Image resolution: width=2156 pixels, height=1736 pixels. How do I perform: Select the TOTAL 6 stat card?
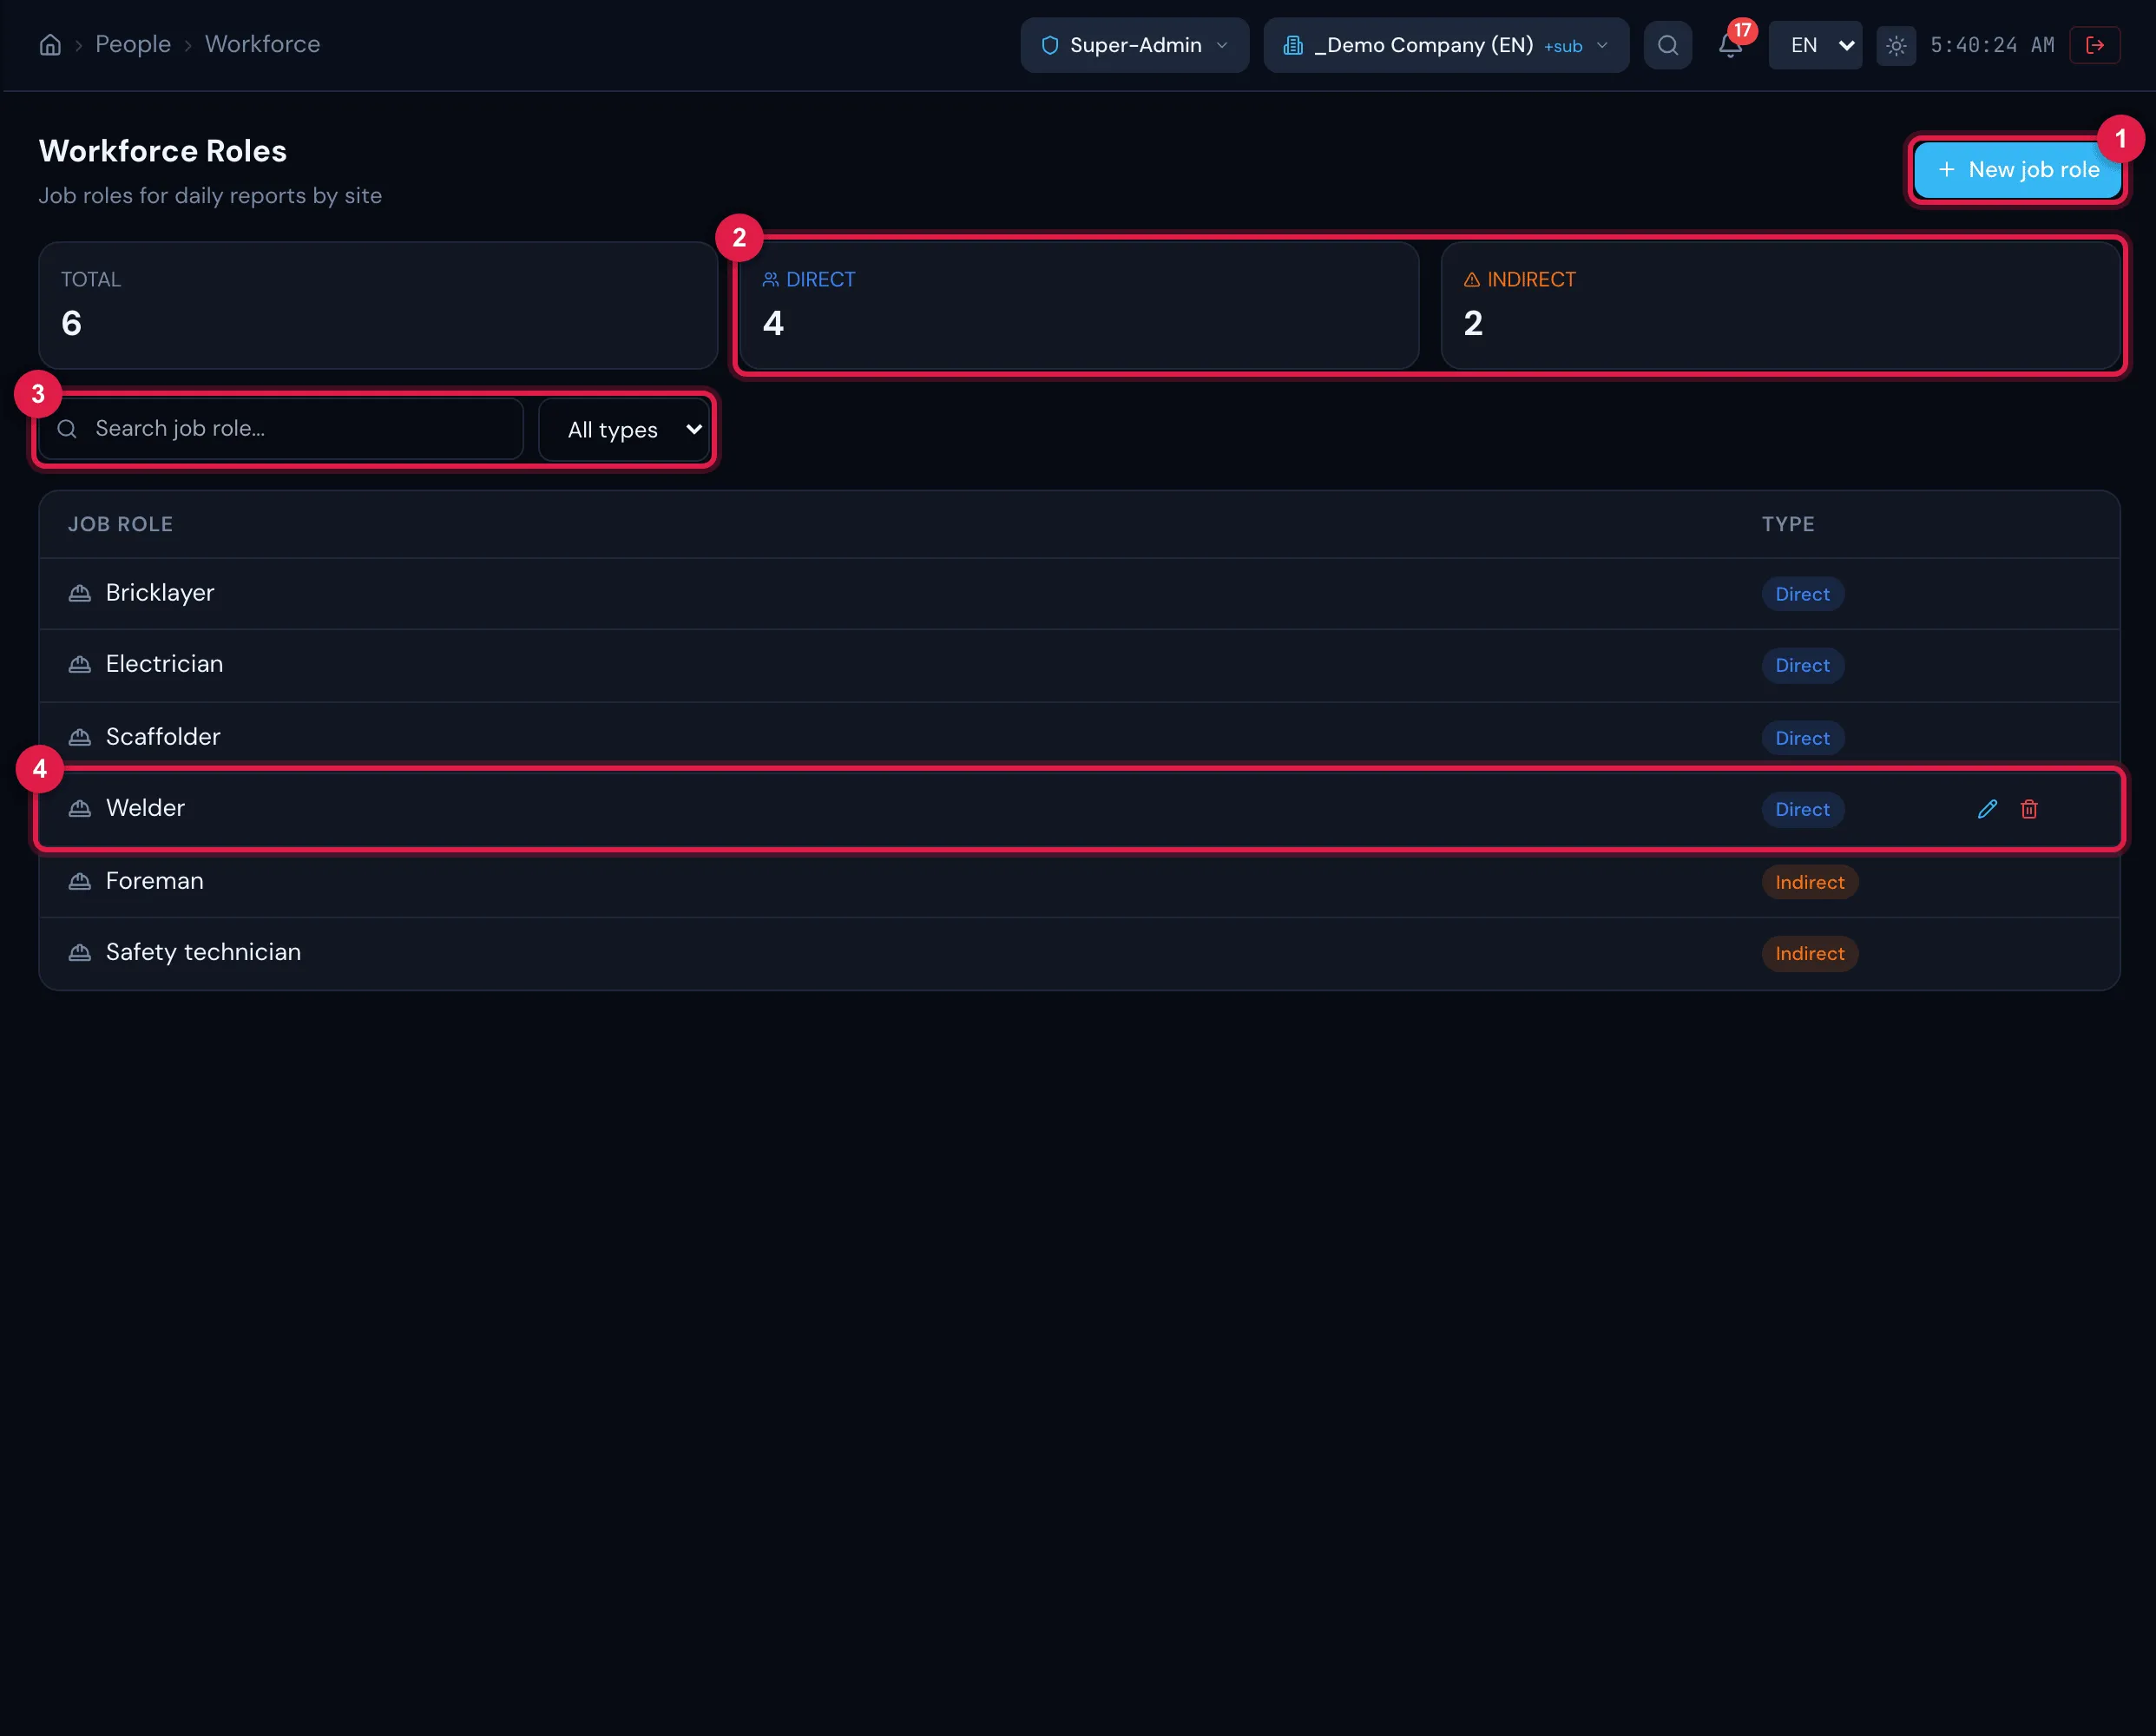(378, 305)
